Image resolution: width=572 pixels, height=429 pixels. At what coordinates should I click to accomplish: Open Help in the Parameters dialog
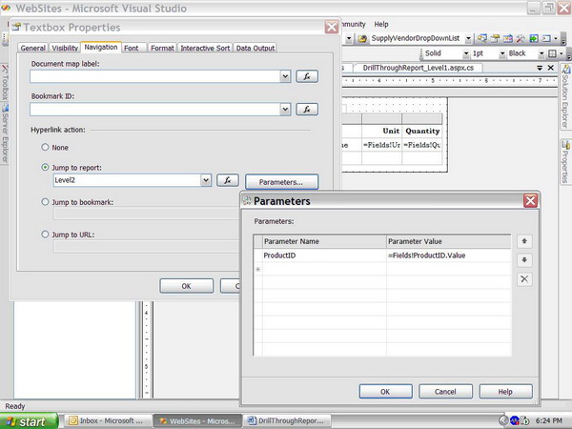click(505, 392)
